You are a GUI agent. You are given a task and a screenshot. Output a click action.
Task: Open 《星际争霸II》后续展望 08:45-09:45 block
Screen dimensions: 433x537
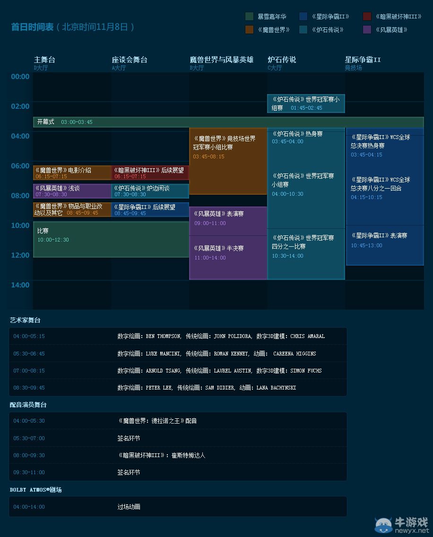[x=150, y=209]
